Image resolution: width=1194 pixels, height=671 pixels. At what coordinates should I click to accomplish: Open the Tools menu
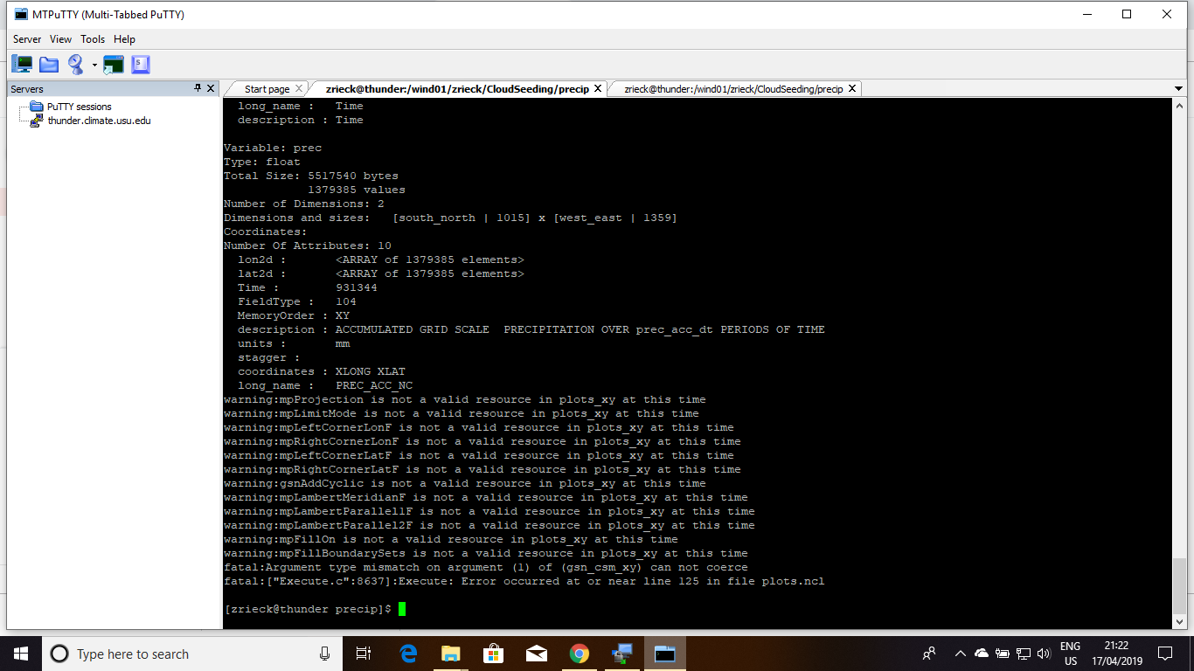tap(93, 39)
